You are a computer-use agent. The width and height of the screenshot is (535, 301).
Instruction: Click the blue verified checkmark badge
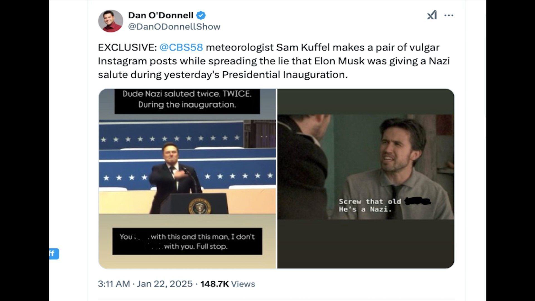(x=201, y=15)
